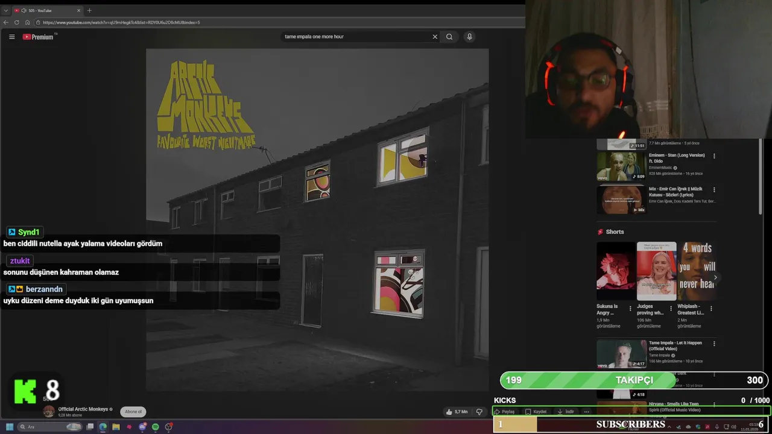Open Spotify from the taskbar
This screenshot has height=434, width=772.
156,427
